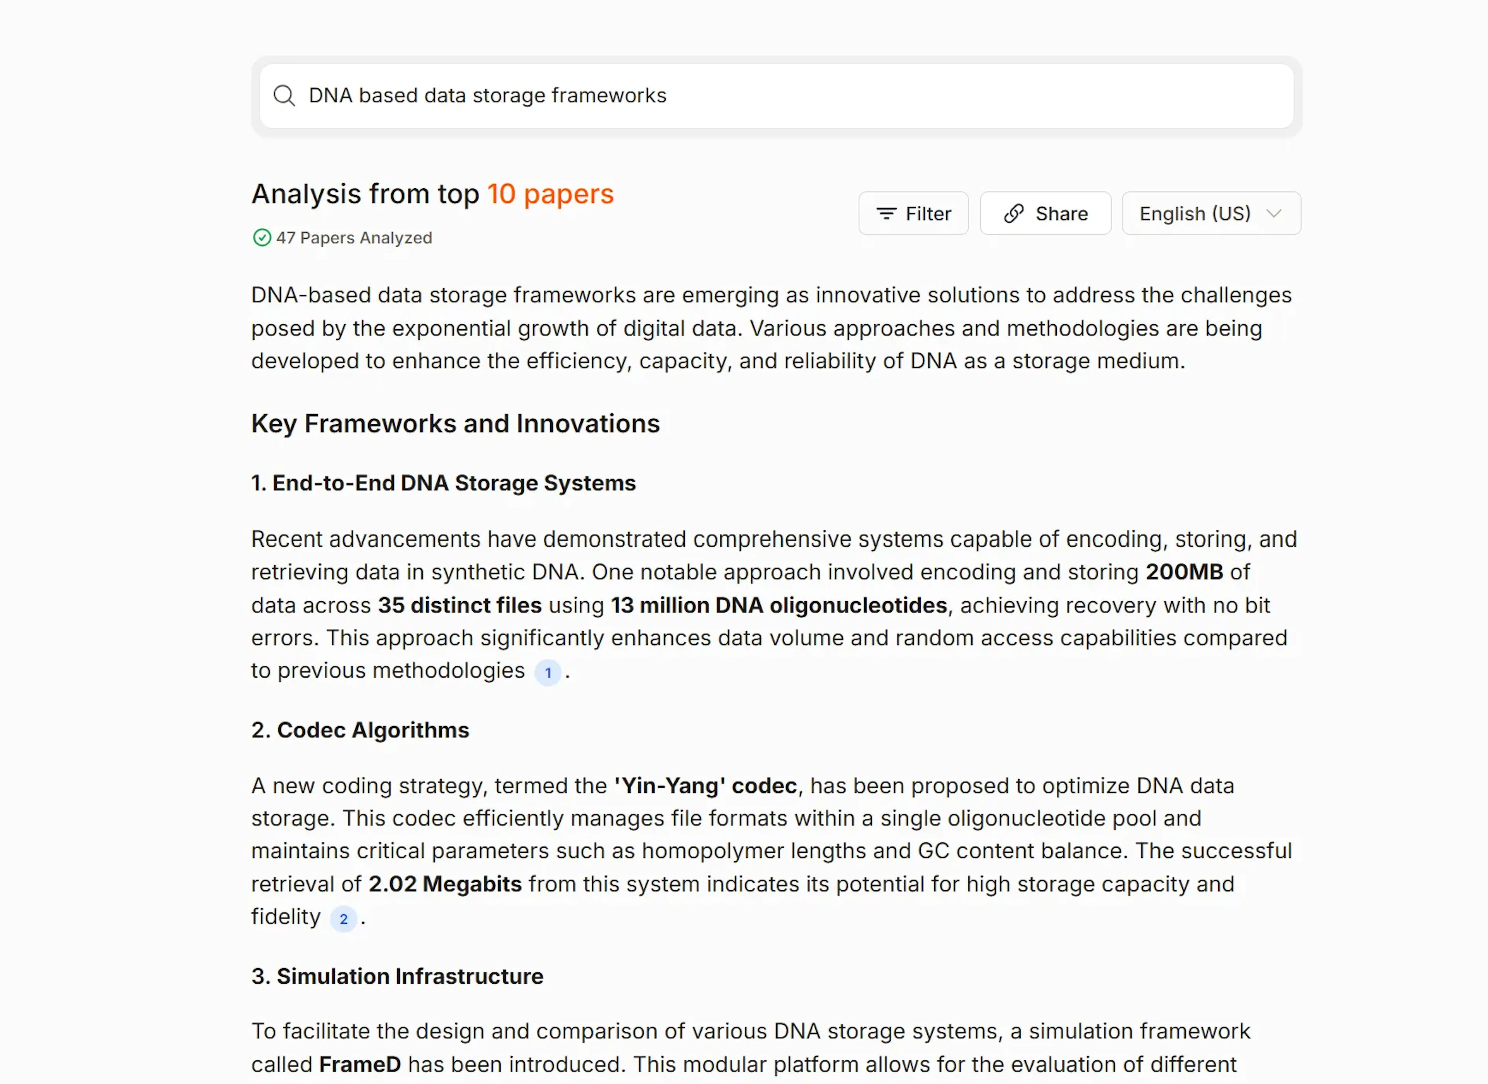
Task: Click the bold FrameD framework name
Action: (x=360, y=1064)
